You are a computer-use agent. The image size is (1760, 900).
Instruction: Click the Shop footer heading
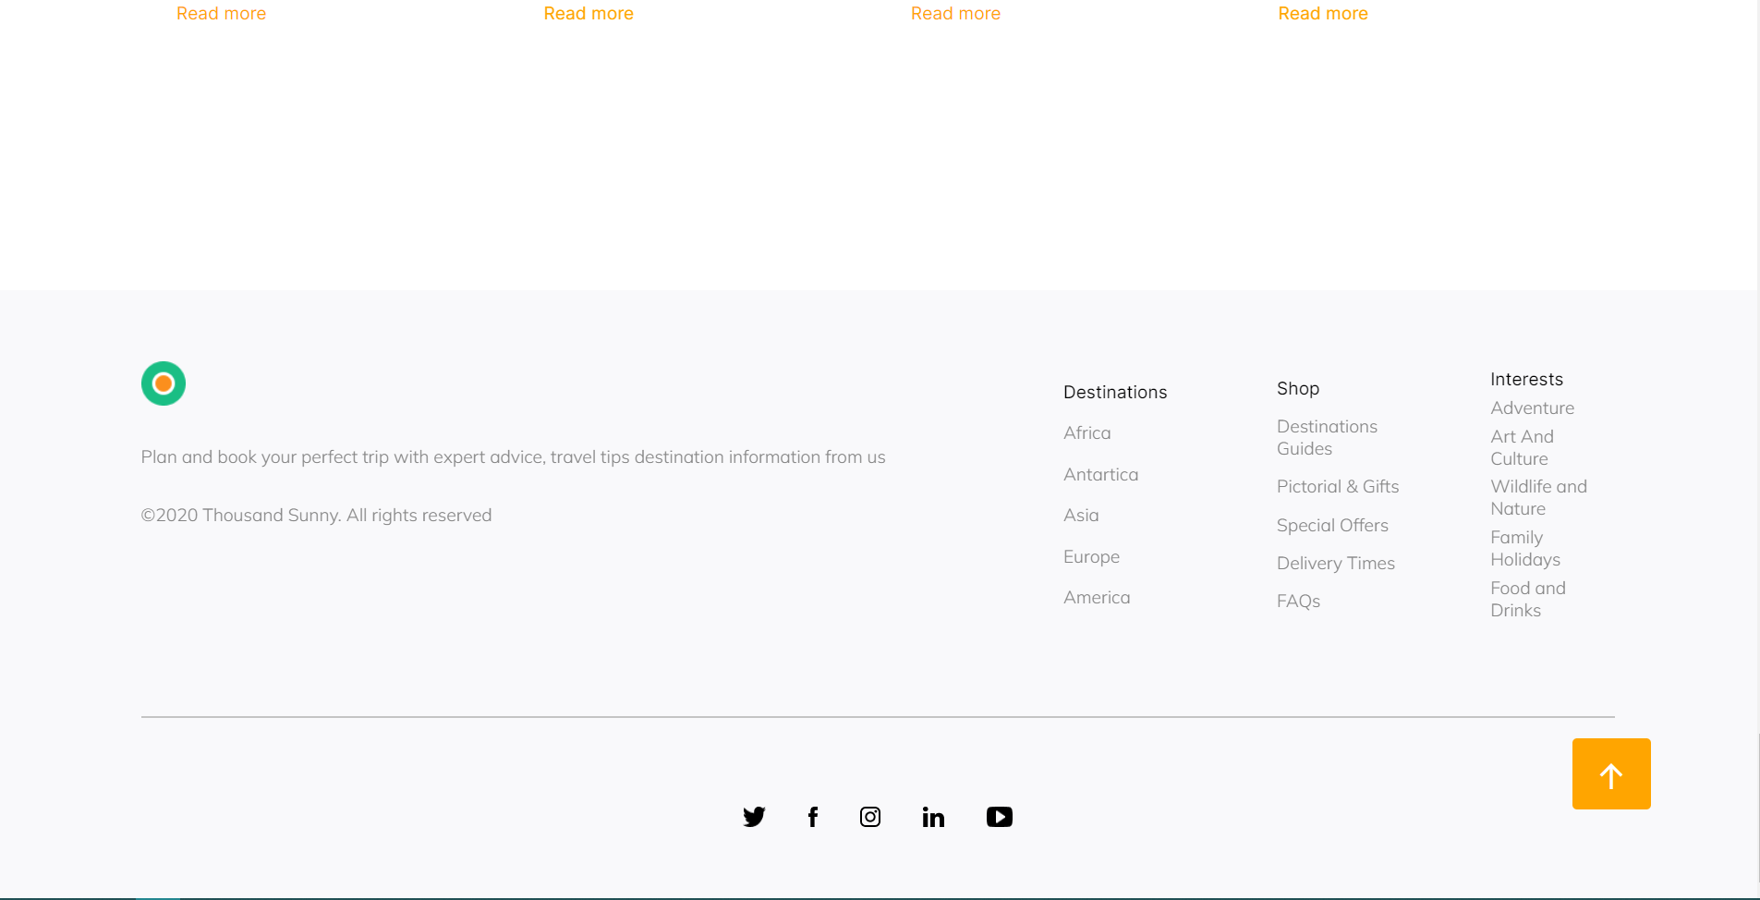pyautogui.click(x=1298, y=389)
